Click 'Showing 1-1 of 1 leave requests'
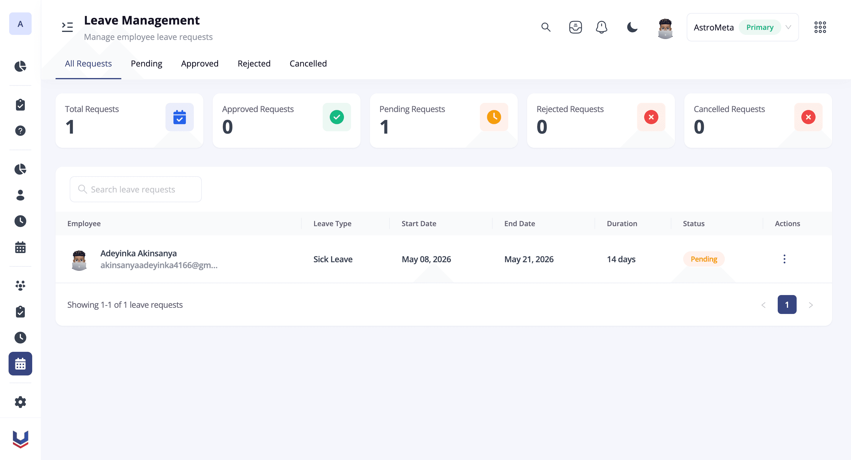851x460 pixels. 125,305
